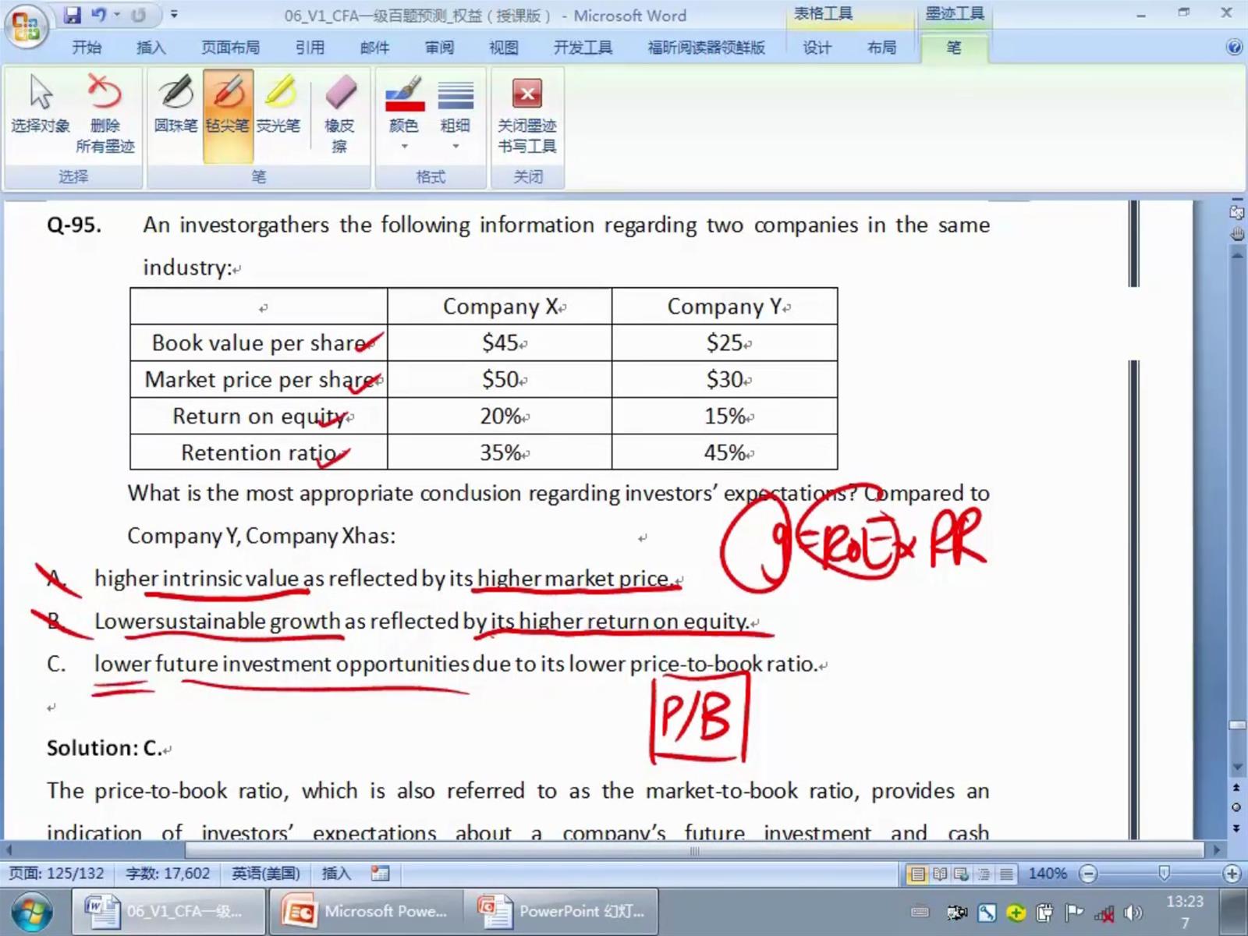
Task: Redo with the Quick Access repeat icon
Action: (138, 15)
